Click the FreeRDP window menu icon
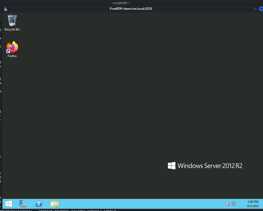The image size is (263, 211). tap(6, 9)
